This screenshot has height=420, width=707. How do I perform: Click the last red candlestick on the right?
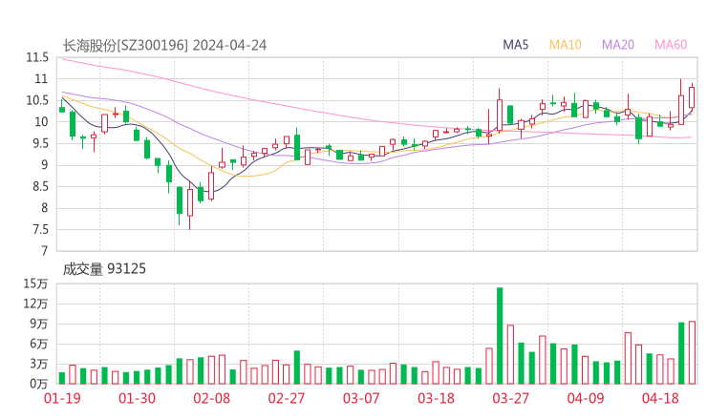coord(692,97)
